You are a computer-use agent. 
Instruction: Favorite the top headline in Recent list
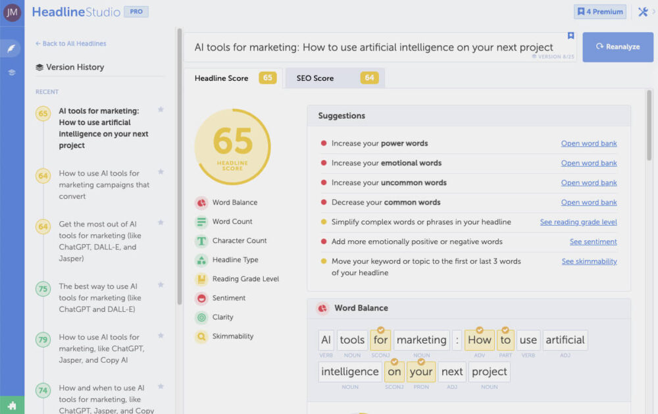[x=161, y=110]
